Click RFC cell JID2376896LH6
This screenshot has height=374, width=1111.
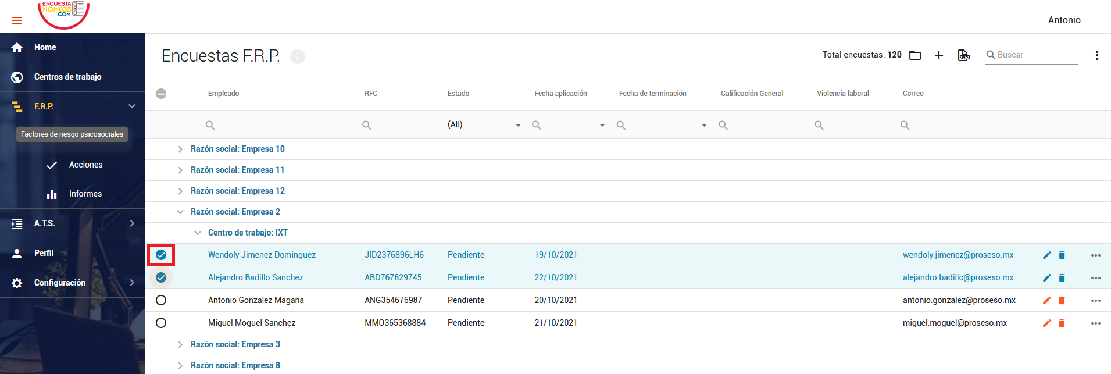tap(394, 255)
